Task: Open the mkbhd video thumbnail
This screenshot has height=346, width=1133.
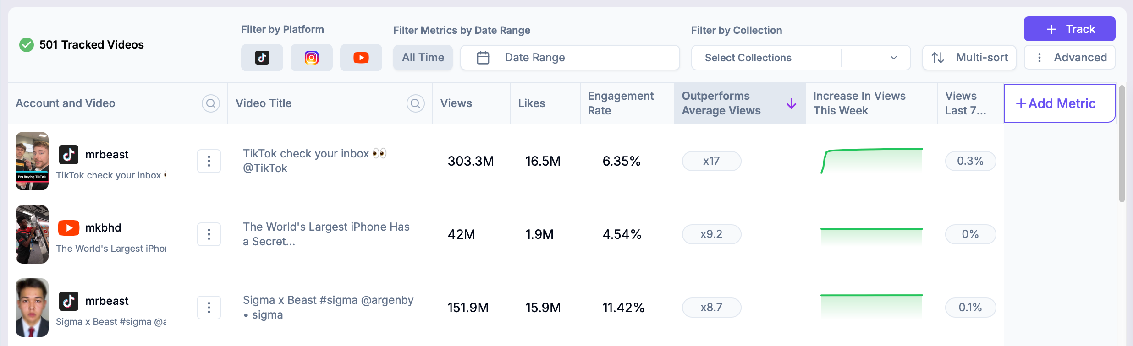Action: click(x=32, y=234)
